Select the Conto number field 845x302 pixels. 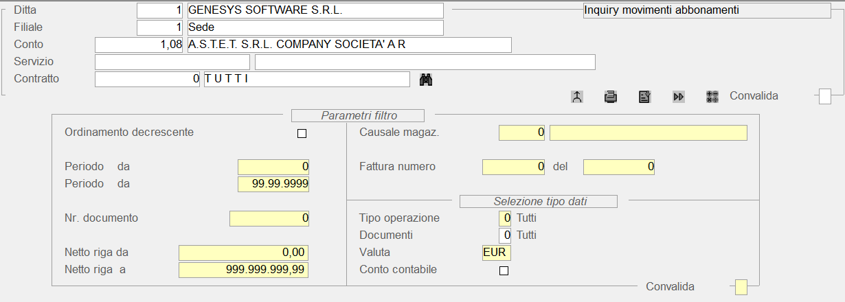(139, 45)
